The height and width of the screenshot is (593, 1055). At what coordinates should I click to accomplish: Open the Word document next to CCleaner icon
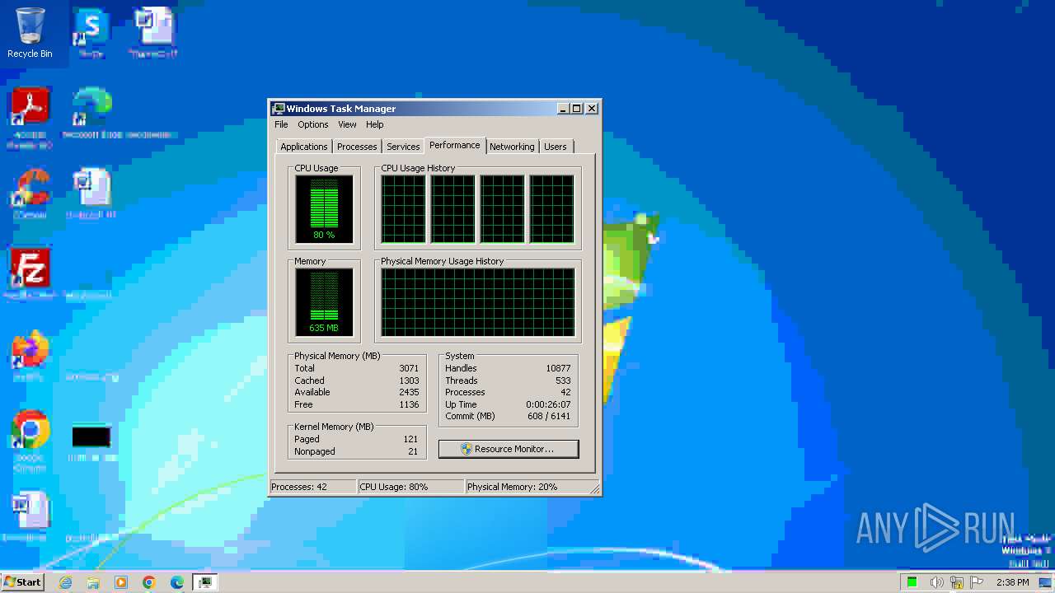coord(91,194)
